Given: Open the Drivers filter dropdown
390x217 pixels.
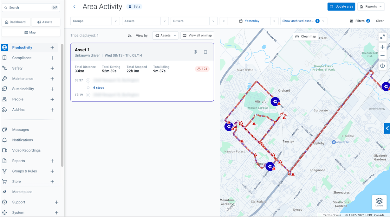Looking at the screenshot, I should click(x=194, y=21).
